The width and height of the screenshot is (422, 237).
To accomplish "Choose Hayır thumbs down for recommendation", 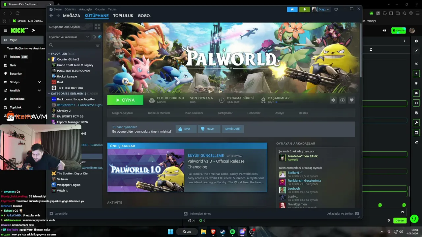I will [x=209, y=129].
